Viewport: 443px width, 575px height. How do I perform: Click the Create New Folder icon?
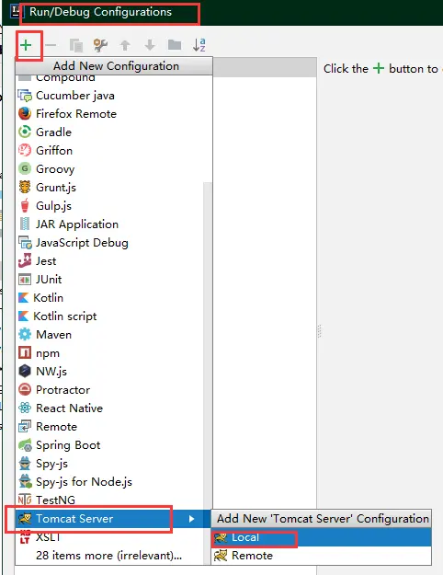[x=175, y=45]
